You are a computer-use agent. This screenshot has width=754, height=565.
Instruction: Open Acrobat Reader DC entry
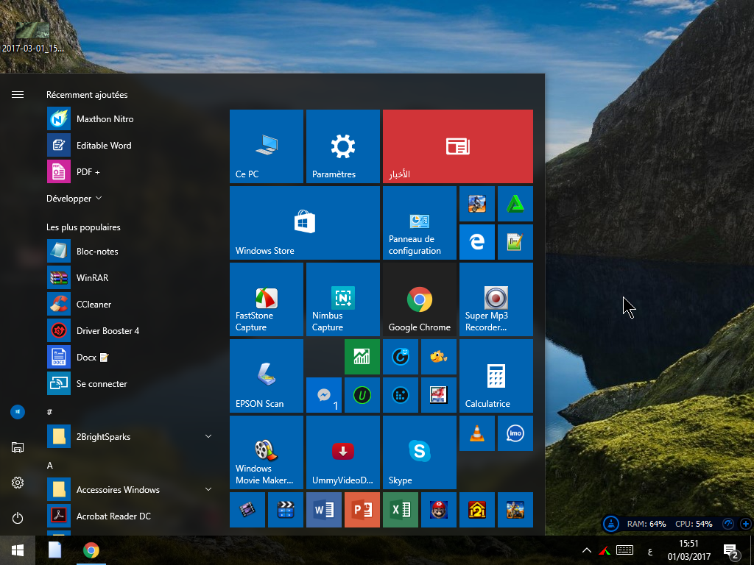(130, 516)
